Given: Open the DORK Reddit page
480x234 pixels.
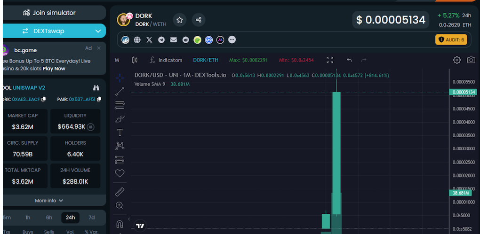Looking at the screenshot, I should [x=185, y=40].
